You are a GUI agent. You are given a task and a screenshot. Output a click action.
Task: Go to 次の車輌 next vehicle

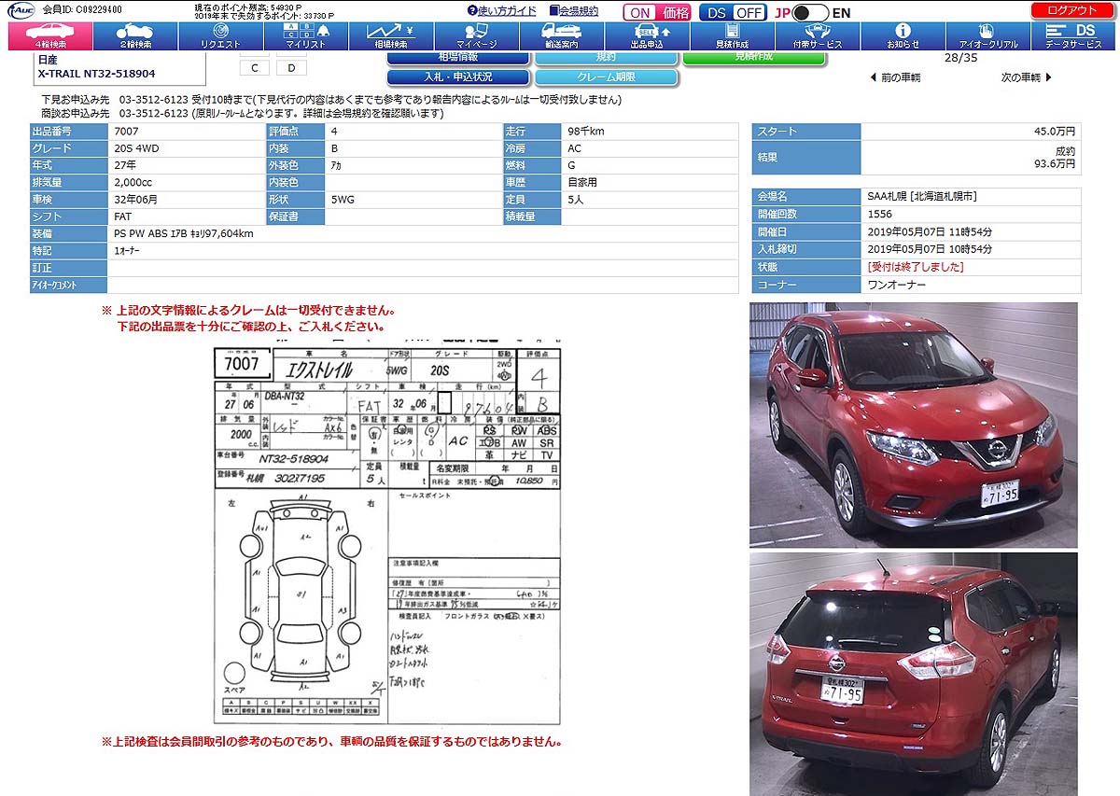1027,77
